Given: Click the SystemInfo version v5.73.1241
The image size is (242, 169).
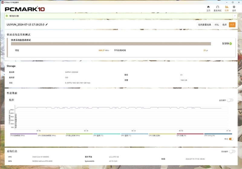Looking at the screenshot, I should (x=113, y=161).
